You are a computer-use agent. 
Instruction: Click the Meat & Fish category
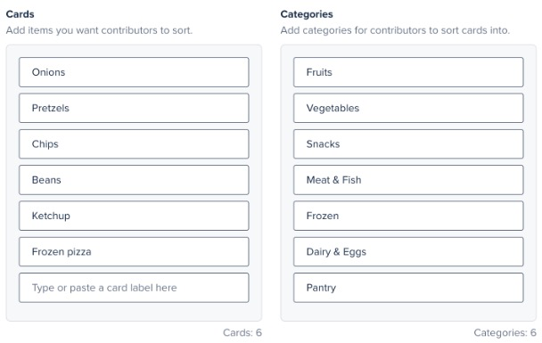pos(408,180)
